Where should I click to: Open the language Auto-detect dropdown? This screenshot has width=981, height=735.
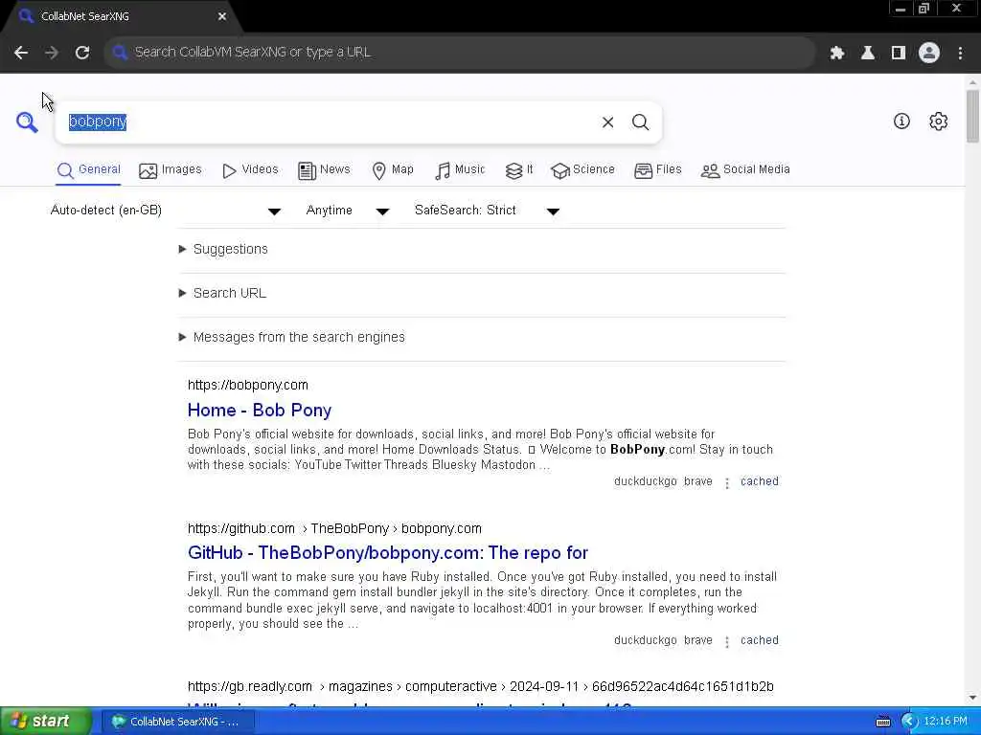pos(166,211)
